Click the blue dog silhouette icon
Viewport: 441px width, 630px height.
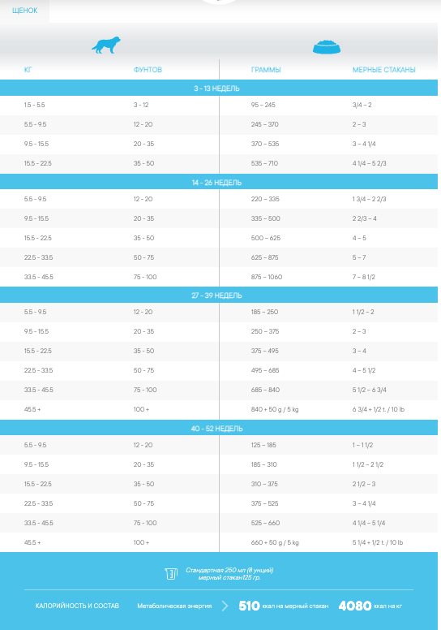click(106, 45)
